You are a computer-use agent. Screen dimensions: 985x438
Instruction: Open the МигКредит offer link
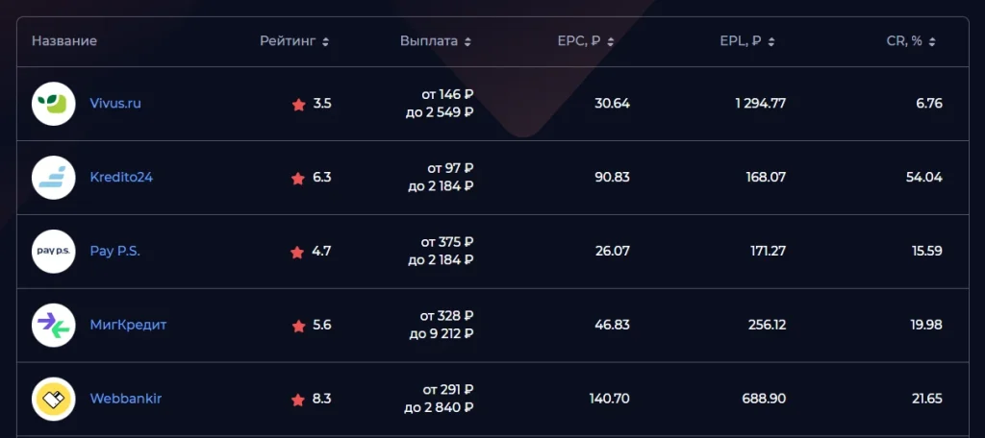click(x=128, y=325)
